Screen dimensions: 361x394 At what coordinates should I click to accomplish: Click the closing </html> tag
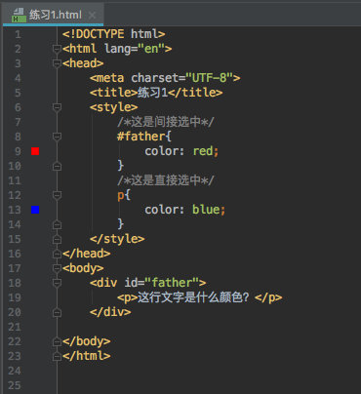coord(87,356)
